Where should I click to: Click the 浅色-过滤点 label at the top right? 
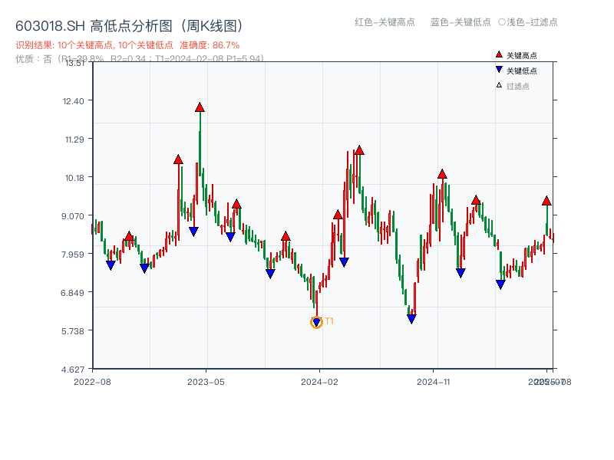[530, 22]
